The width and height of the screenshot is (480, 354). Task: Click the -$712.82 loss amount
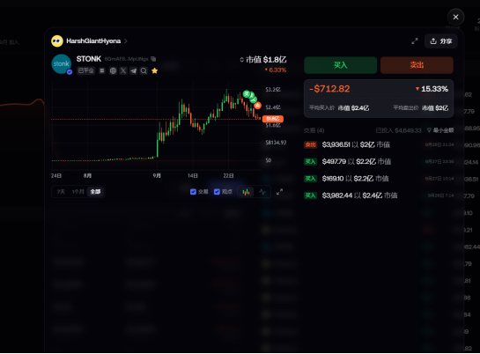point(329,89)
